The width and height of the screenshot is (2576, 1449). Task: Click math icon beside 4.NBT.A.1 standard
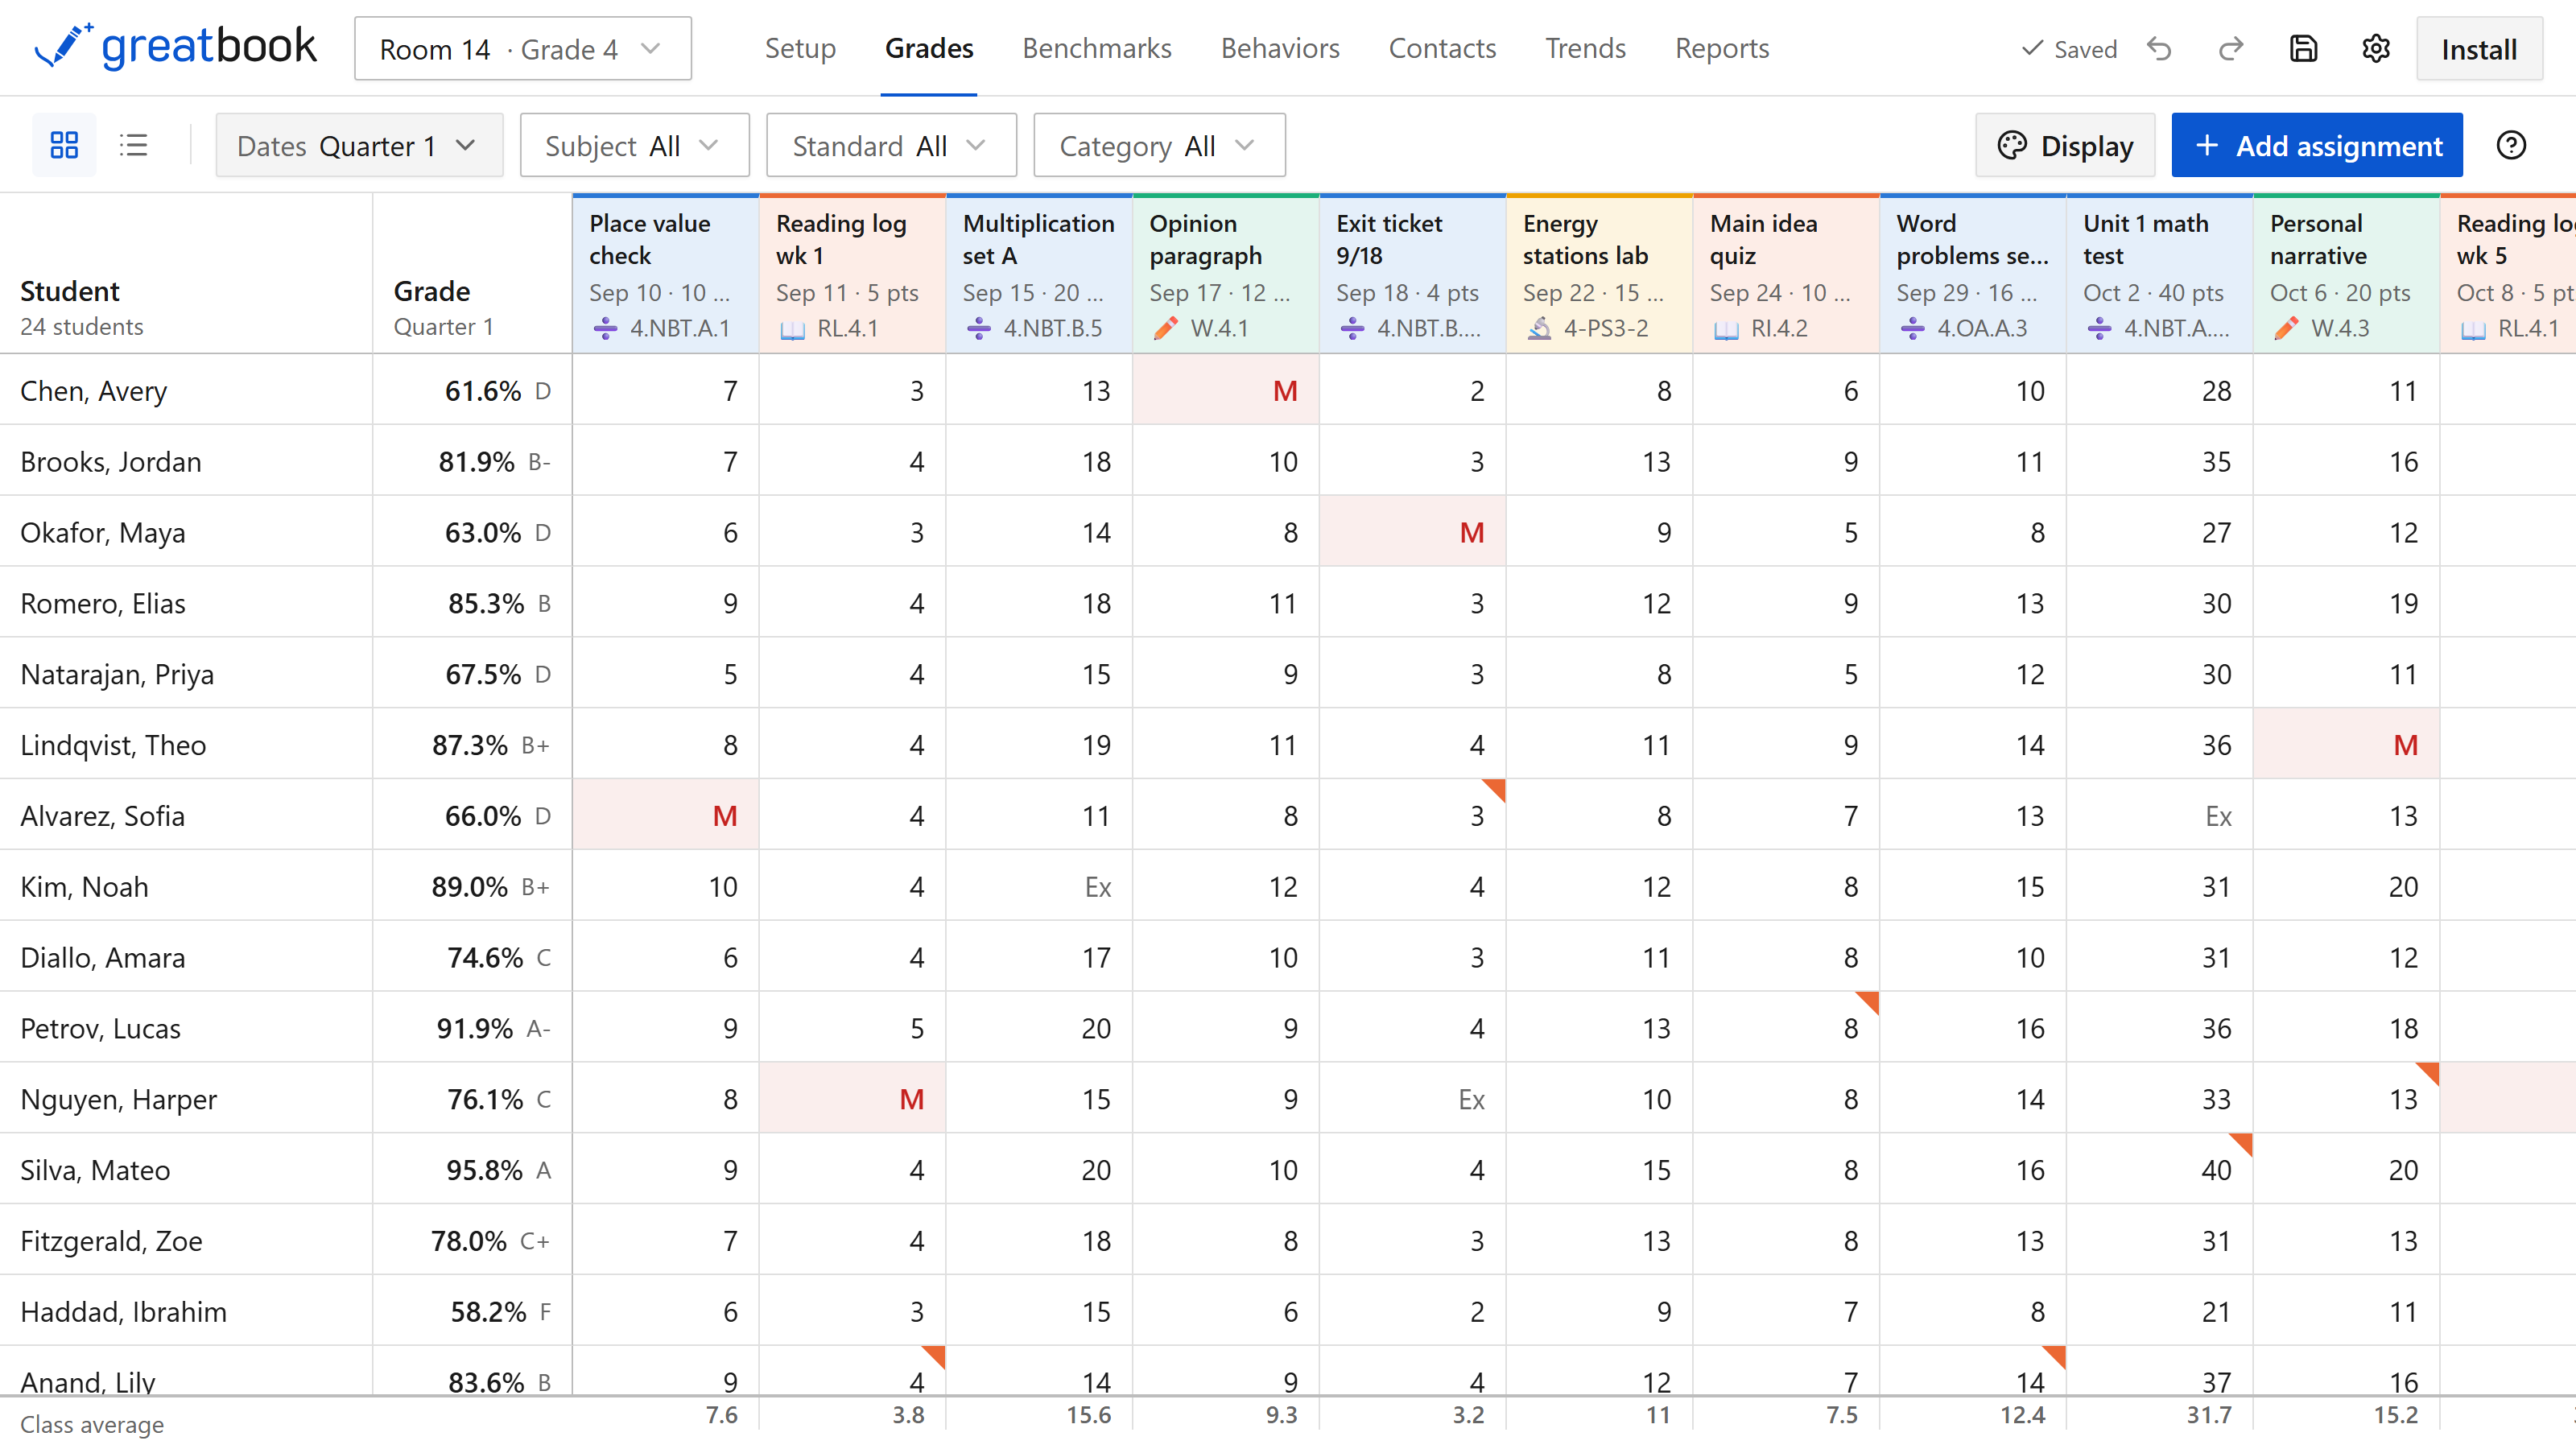[605, 328]
